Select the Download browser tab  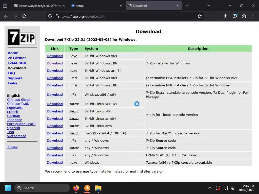click(154, 6)
